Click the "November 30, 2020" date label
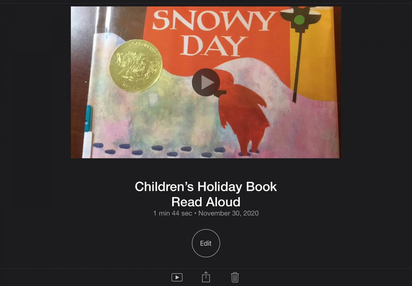 tap(229, 213)
